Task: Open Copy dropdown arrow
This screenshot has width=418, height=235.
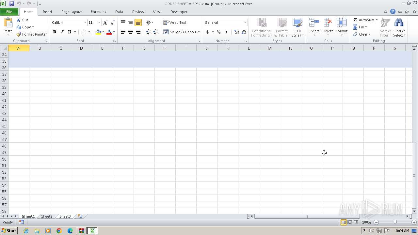Action: [33, 27]
